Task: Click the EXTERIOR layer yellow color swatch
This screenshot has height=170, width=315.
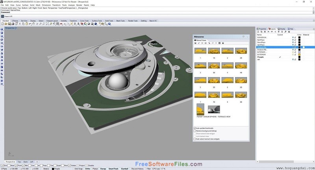Action: click(299, 54)
